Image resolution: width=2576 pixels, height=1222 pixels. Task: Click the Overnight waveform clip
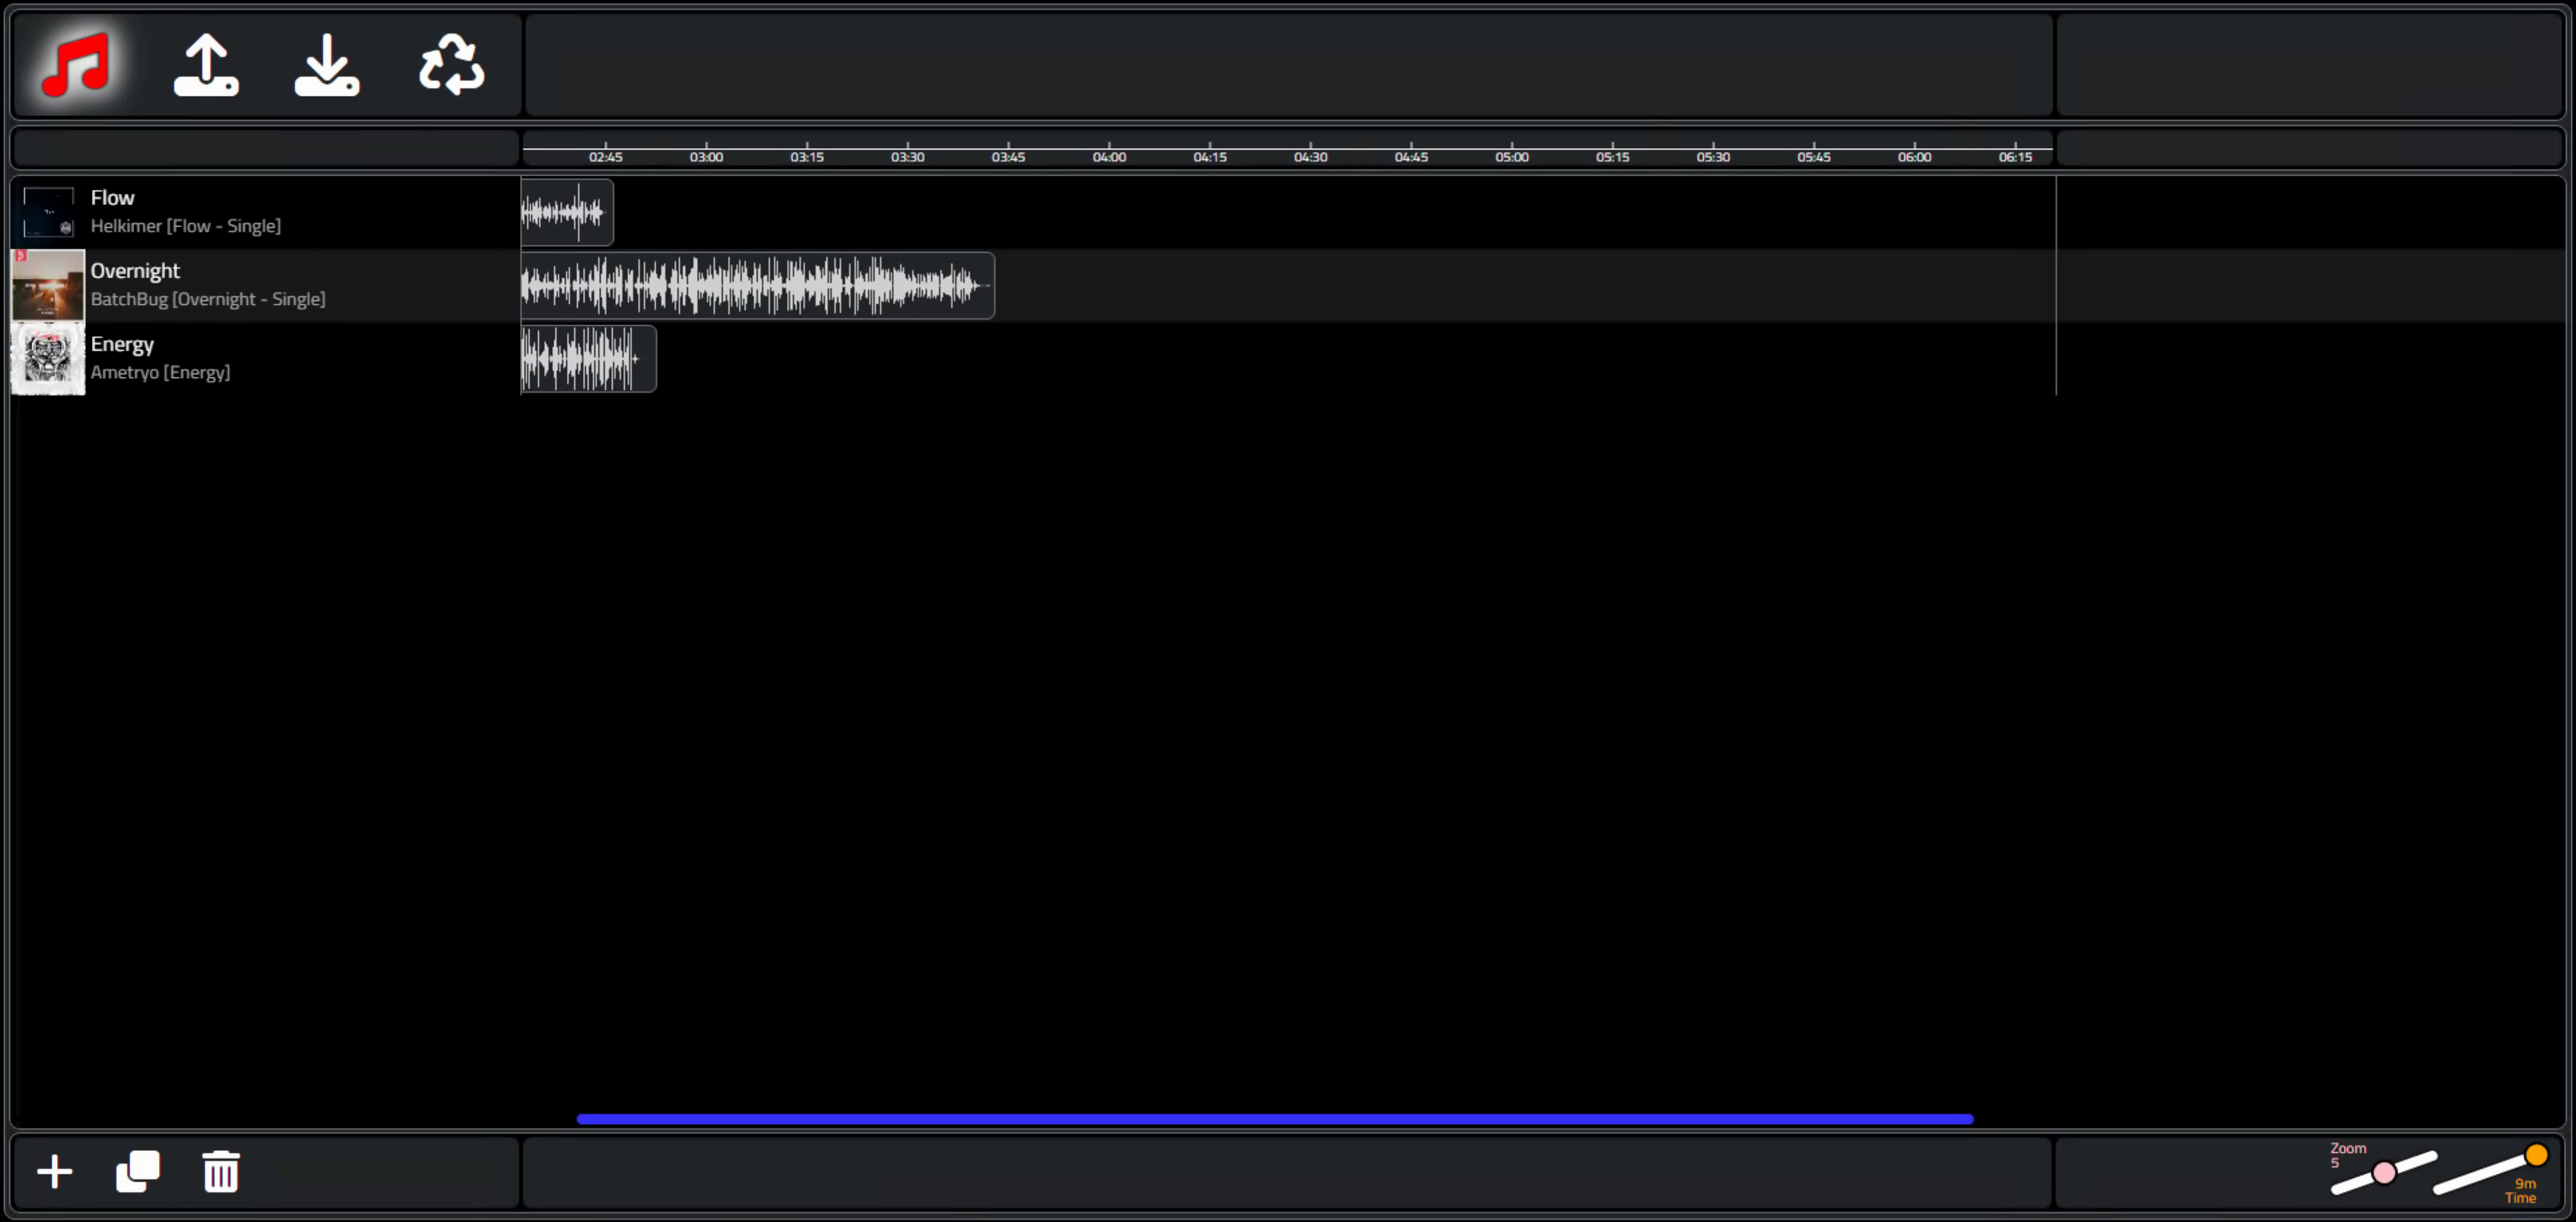coord(758,286)
